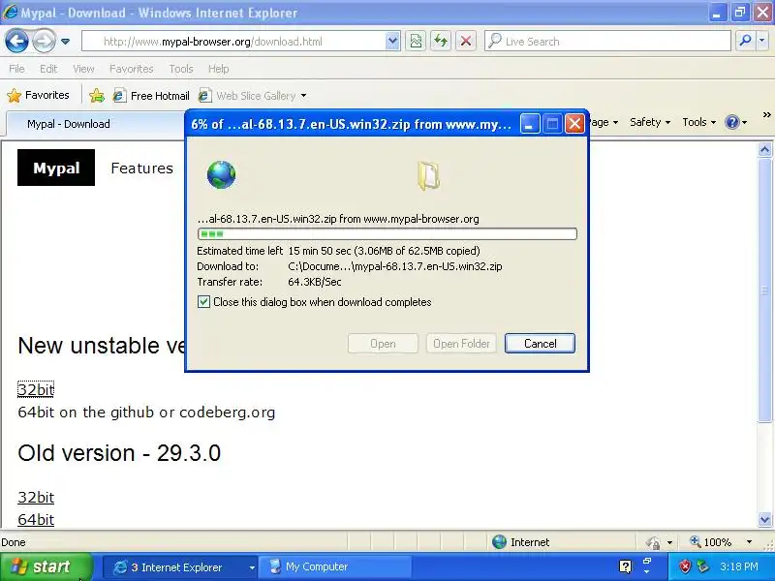Click the green download progress bar
Screen dimensions: 775x581
(x=387, y=233)
